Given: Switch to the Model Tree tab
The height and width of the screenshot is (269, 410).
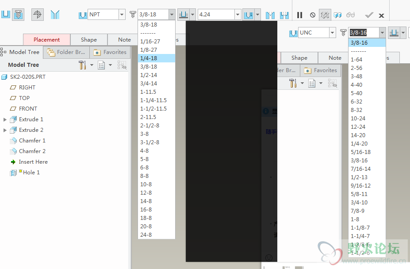Looking at the screenshot, I should (21, 52).
